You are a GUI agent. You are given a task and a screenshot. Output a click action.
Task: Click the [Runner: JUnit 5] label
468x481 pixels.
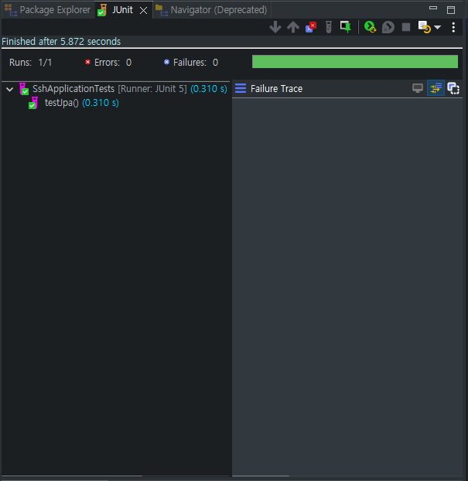[x=152, y=89]
